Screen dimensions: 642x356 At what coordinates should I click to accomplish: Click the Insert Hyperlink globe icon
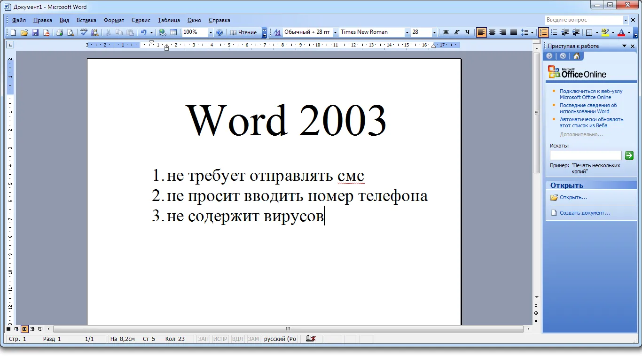(163, 32)
